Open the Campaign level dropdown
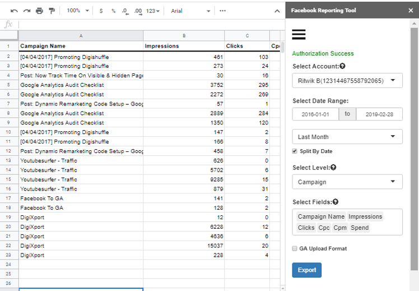The image size is (419, 291). pos(347,182)
